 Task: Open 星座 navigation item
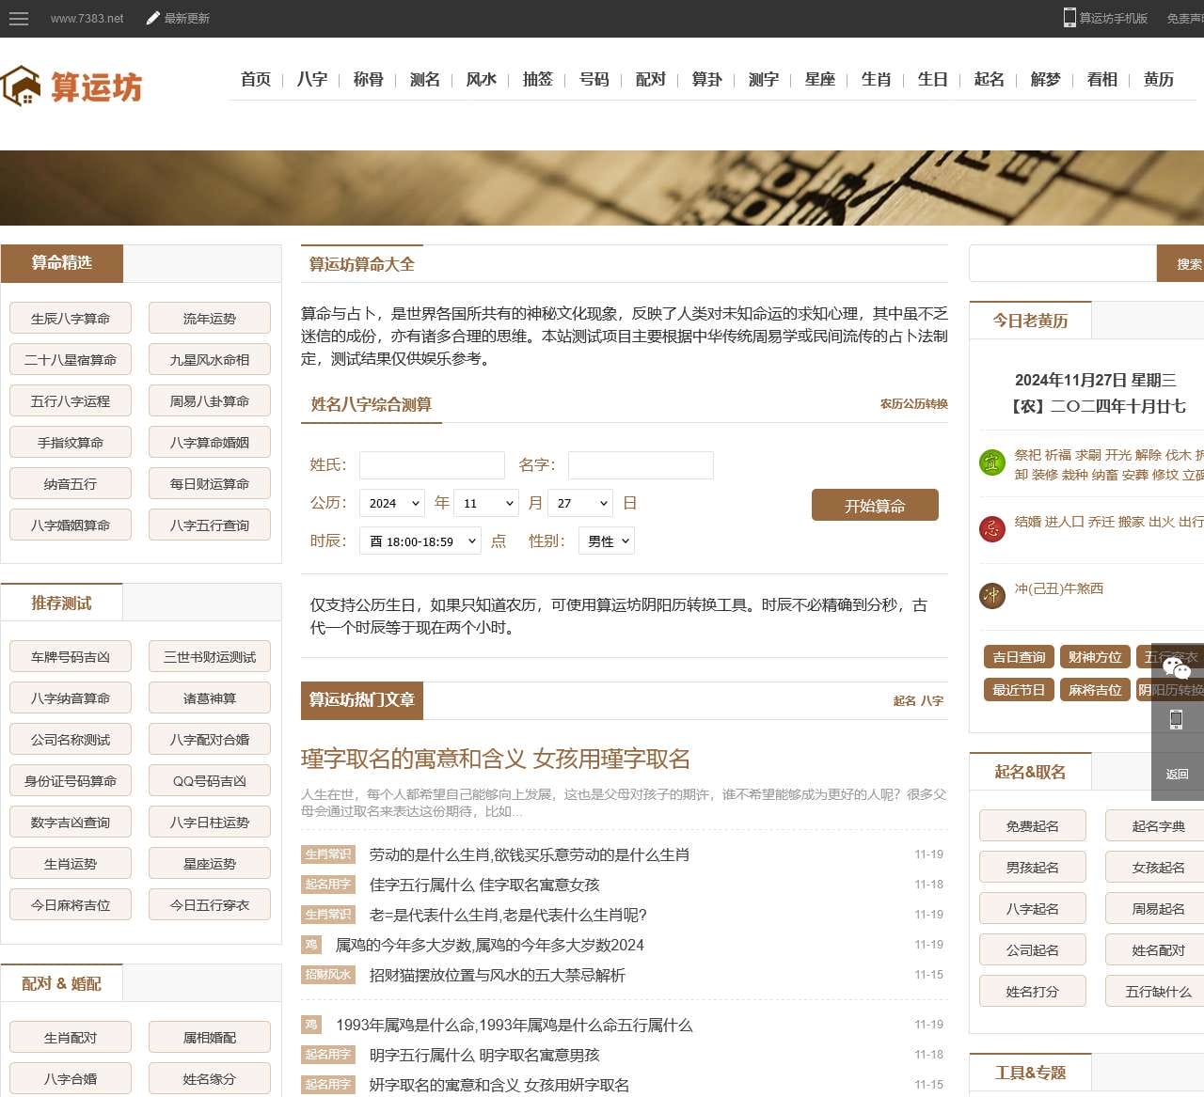(820, 79)
